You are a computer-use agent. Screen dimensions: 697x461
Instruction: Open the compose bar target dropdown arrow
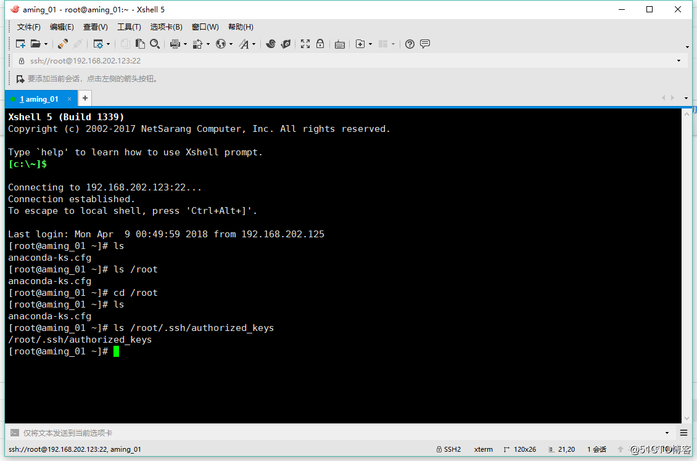[x=667, y=433]
